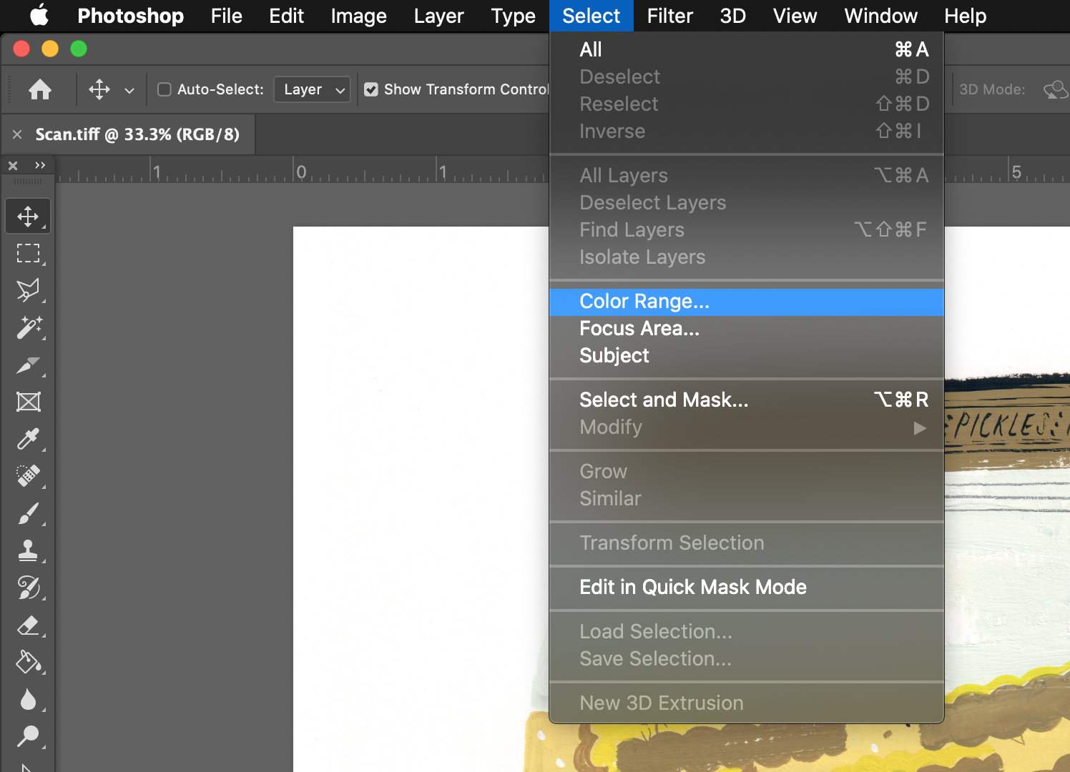Select the Healing Brush tool

(28, 476)
